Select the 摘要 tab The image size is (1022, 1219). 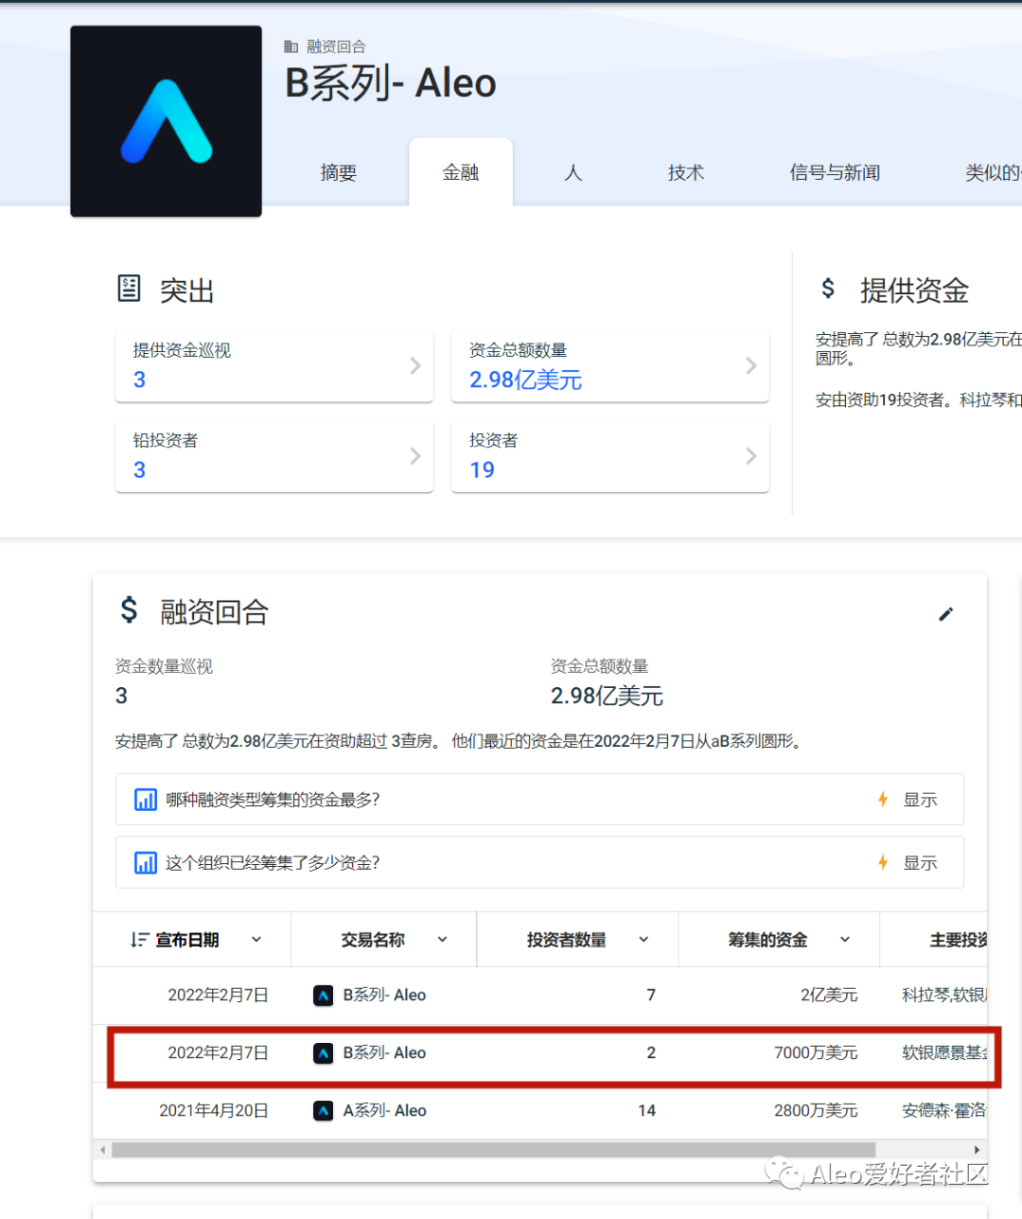(x=338, y=172)
